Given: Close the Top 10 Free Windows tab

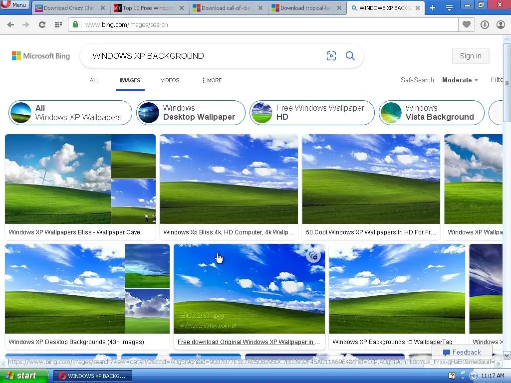Looking at the screenshot, I should 182,8.
